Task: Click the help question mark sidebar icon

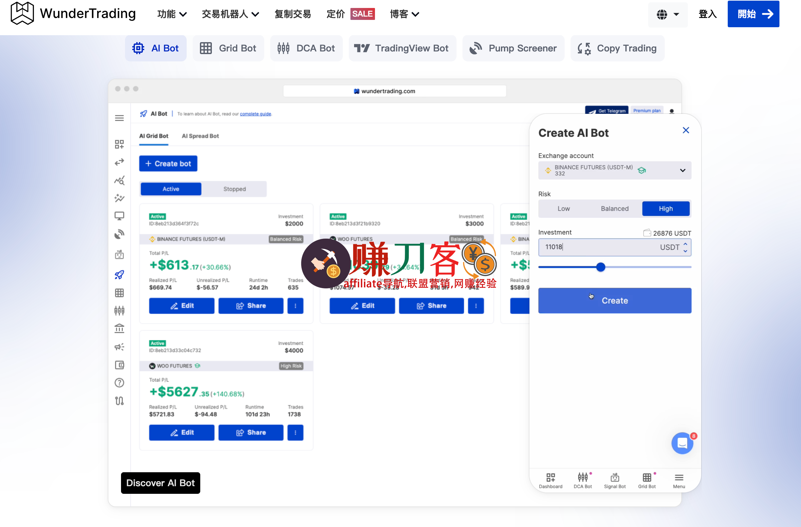Action: 119,383
